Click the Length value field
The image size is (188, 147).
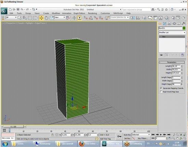pyautogui.click(x=176, y=66)
